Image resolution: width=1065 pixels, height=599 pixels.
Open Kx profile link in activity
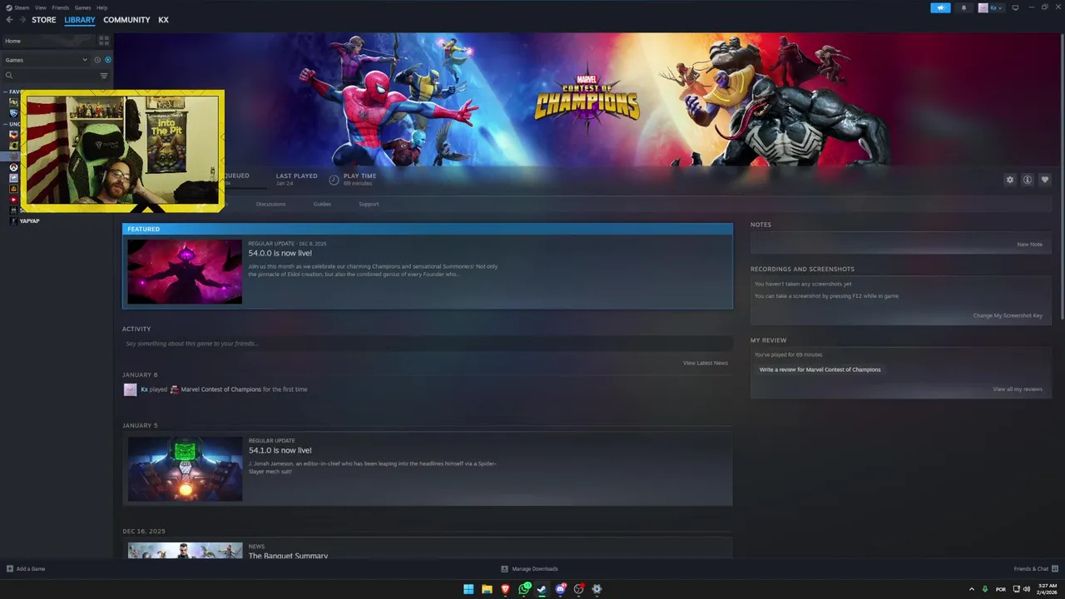(x=144, y=389)
